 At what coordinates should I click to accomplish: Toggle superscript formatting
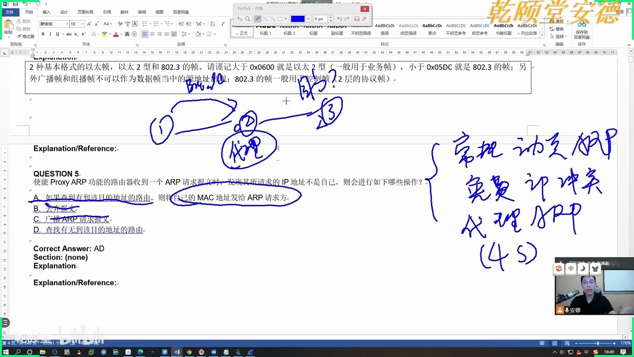tap(83, 34)
